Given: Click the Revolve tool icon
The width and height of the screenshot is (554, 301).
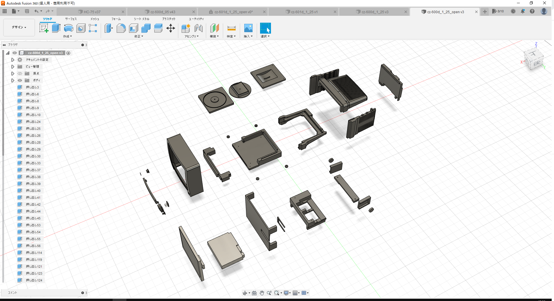Looking at the screenshot, I should [x=68, y=28].
